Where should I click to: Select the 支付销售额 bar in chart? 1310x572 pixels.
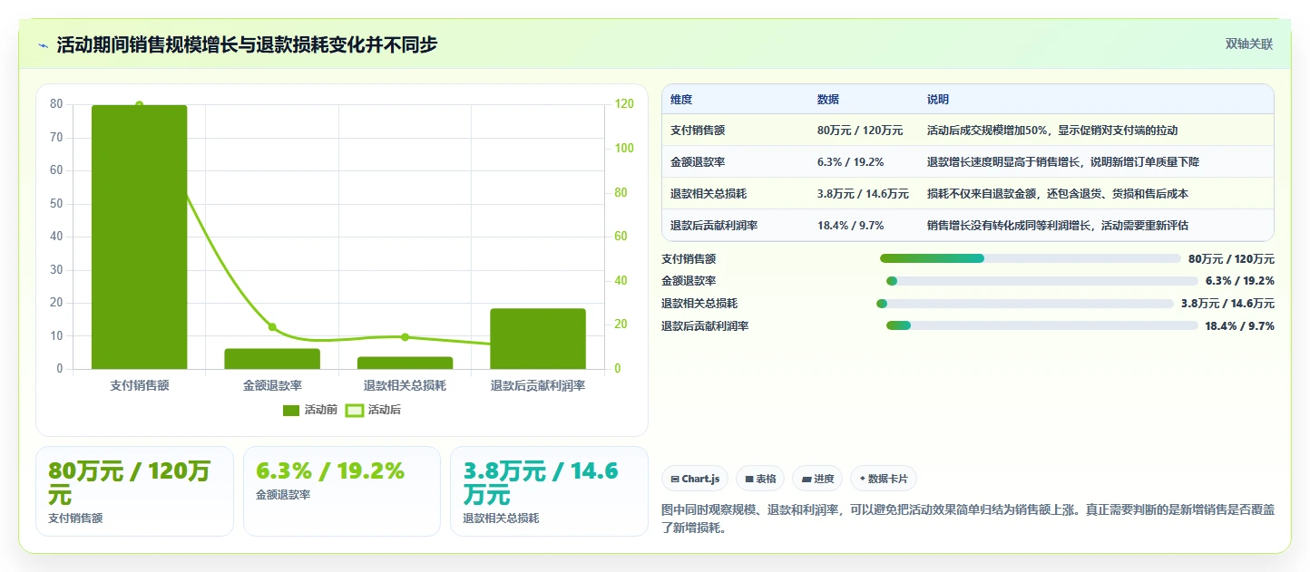pyautogui.click(x=140, y=238)
